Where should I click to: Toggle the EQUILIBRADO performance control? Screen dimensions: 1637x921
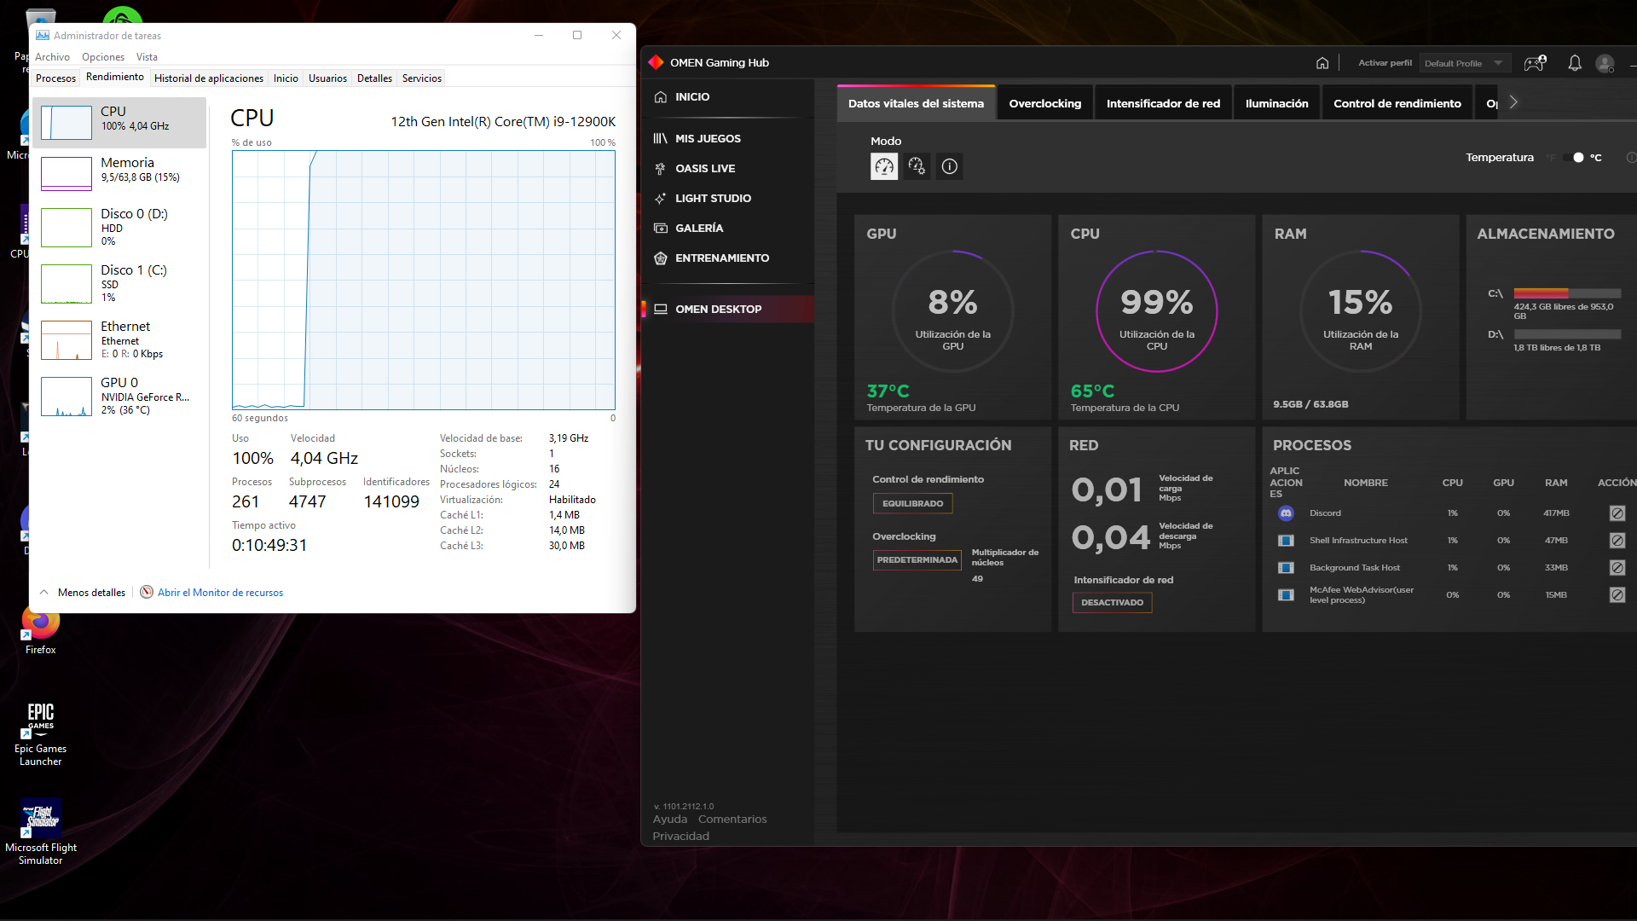coord(912,504)
